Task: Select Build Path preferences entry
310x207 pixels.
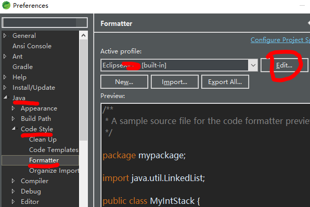Action: pyautogui.click(x=36, y=119)
